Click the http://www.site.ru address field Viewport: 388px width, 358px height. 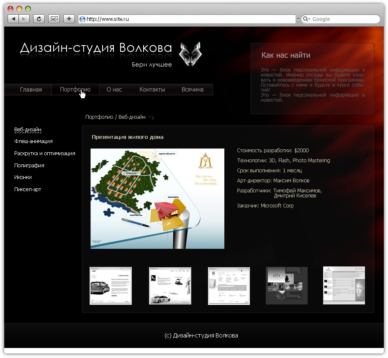click(187, 19)
